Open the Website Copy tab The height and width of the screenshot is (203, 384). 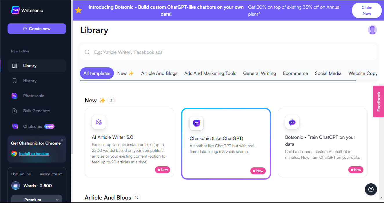click(x=363, y=73)
